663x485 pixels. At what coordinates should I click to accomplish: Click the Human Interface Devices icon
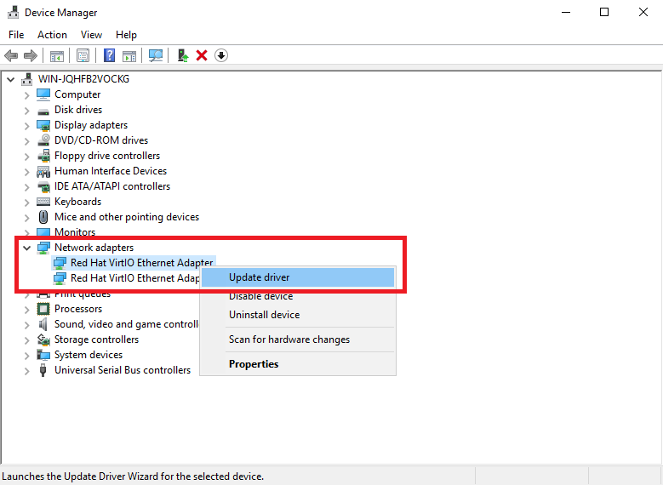[43, 171]
